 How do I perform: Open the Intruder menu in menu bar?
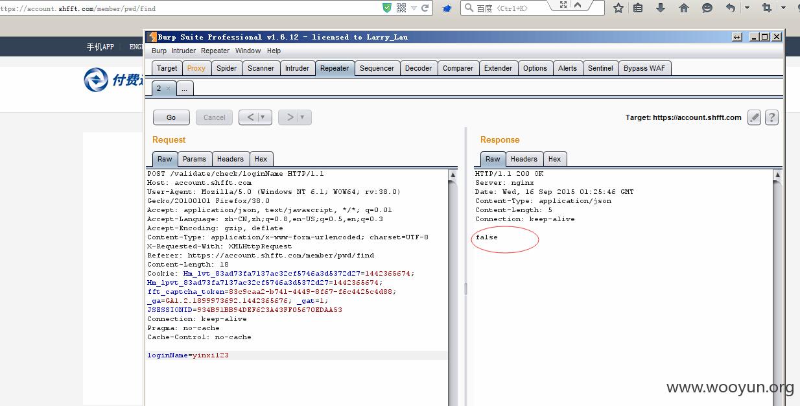[183, 51]
